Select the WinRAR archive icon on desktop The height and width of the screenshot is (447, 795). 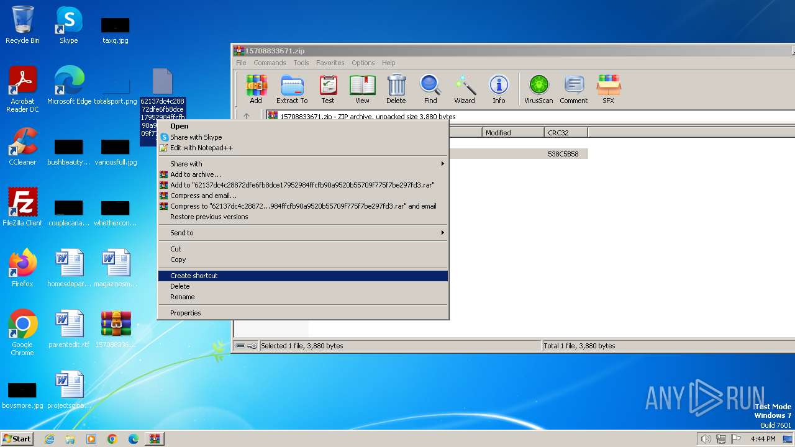click(116, 329)
